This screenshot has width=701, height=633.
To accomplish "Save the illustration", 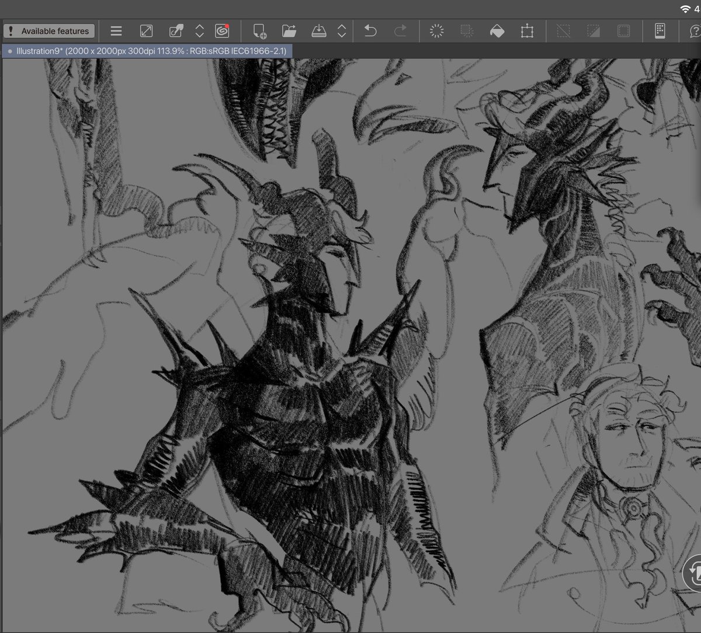I will [x=318, y=31].
